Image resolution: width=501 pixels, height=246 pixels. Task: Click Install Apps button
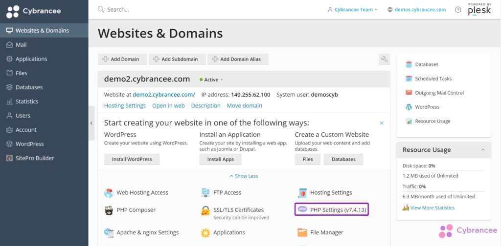pyautogui.click(x=221, y=159)
